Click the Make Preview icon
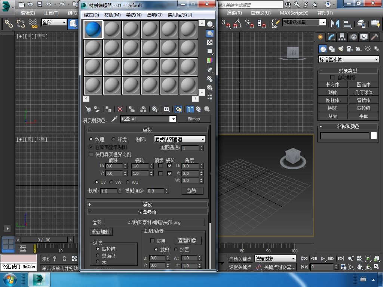383x287 pixels. tap(210, 70)
